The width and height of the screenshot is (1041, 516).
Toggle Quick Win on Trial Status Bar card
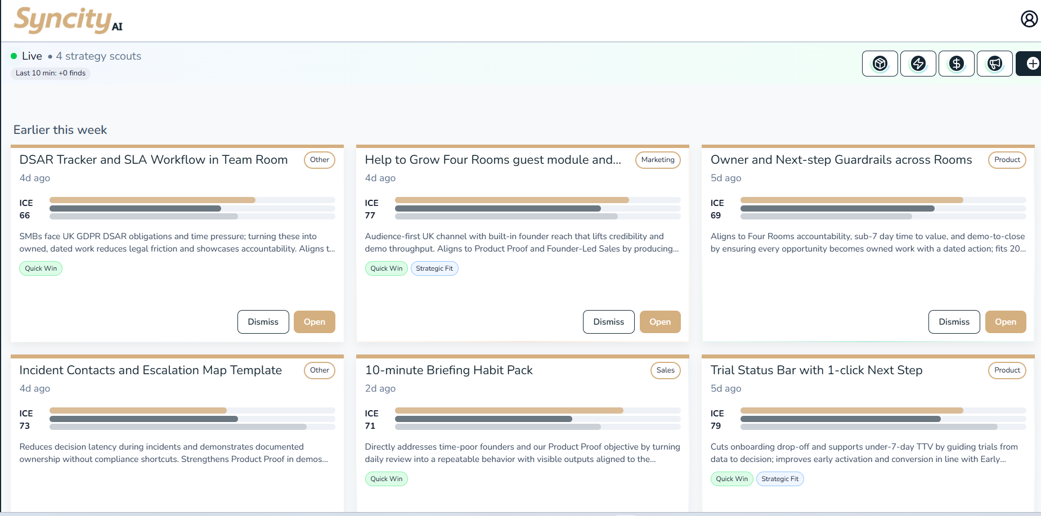[732, 479]
